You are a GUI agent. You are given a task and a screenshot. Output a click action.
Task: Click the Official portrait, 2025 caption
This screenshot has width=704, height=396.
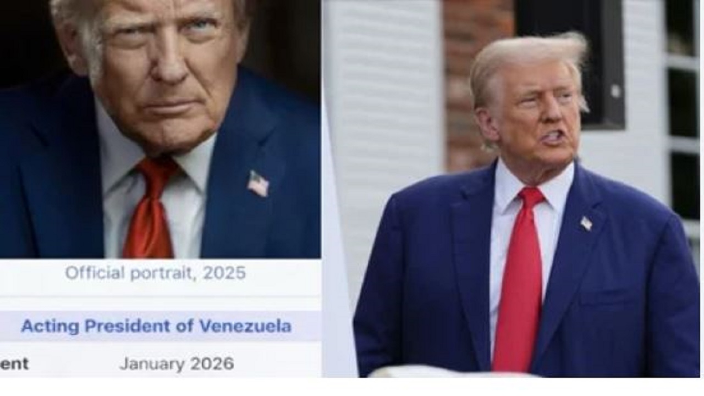[156, 273]
